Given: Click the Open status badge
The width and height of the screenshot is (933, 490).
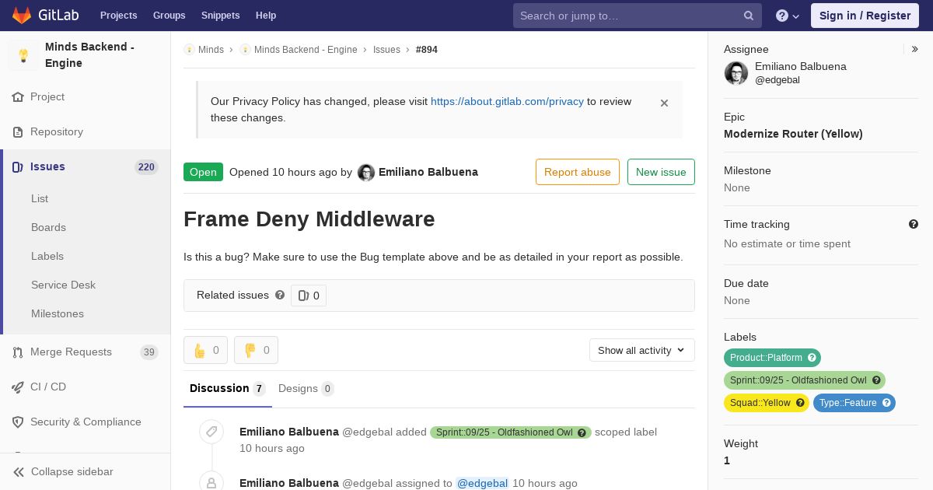Looking at the screenshot, I should pyautogui.click(x=203, y=172).
